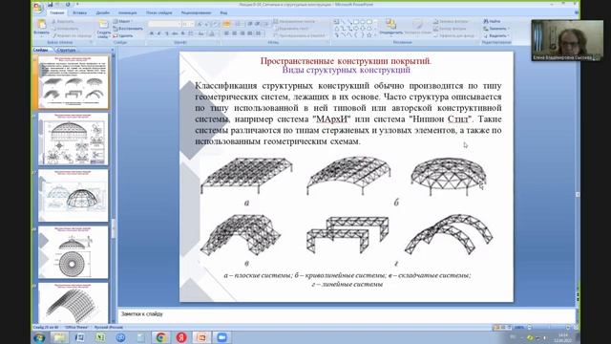Toggle Strikethrough formatting
Viewport: 611px width, 344px height.
tap(175, 34)
